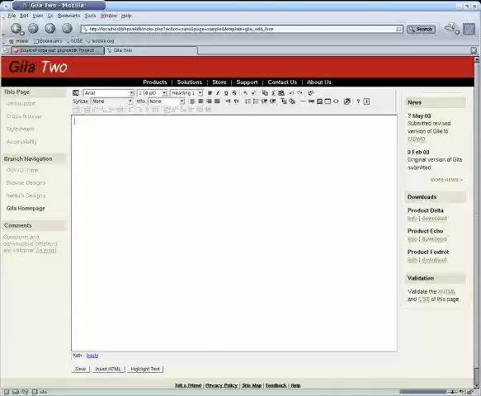Click the body link in Path bar

coord(92,356)
